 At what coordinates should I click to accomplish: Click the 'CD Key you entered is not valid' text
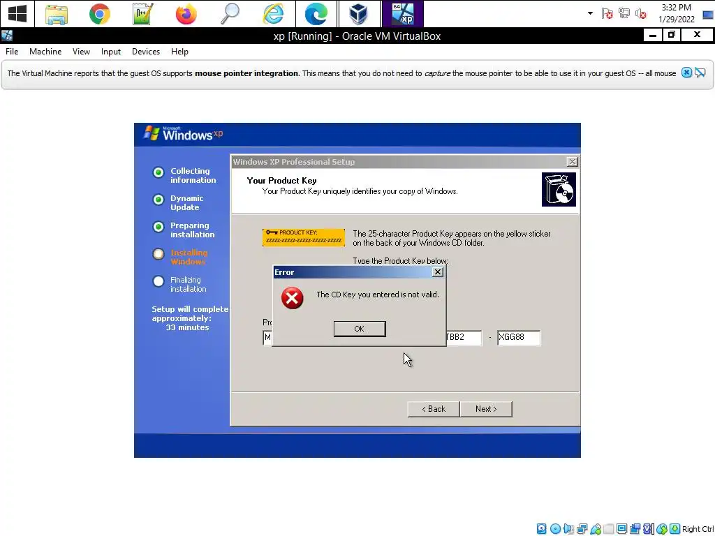pos(378,295)
